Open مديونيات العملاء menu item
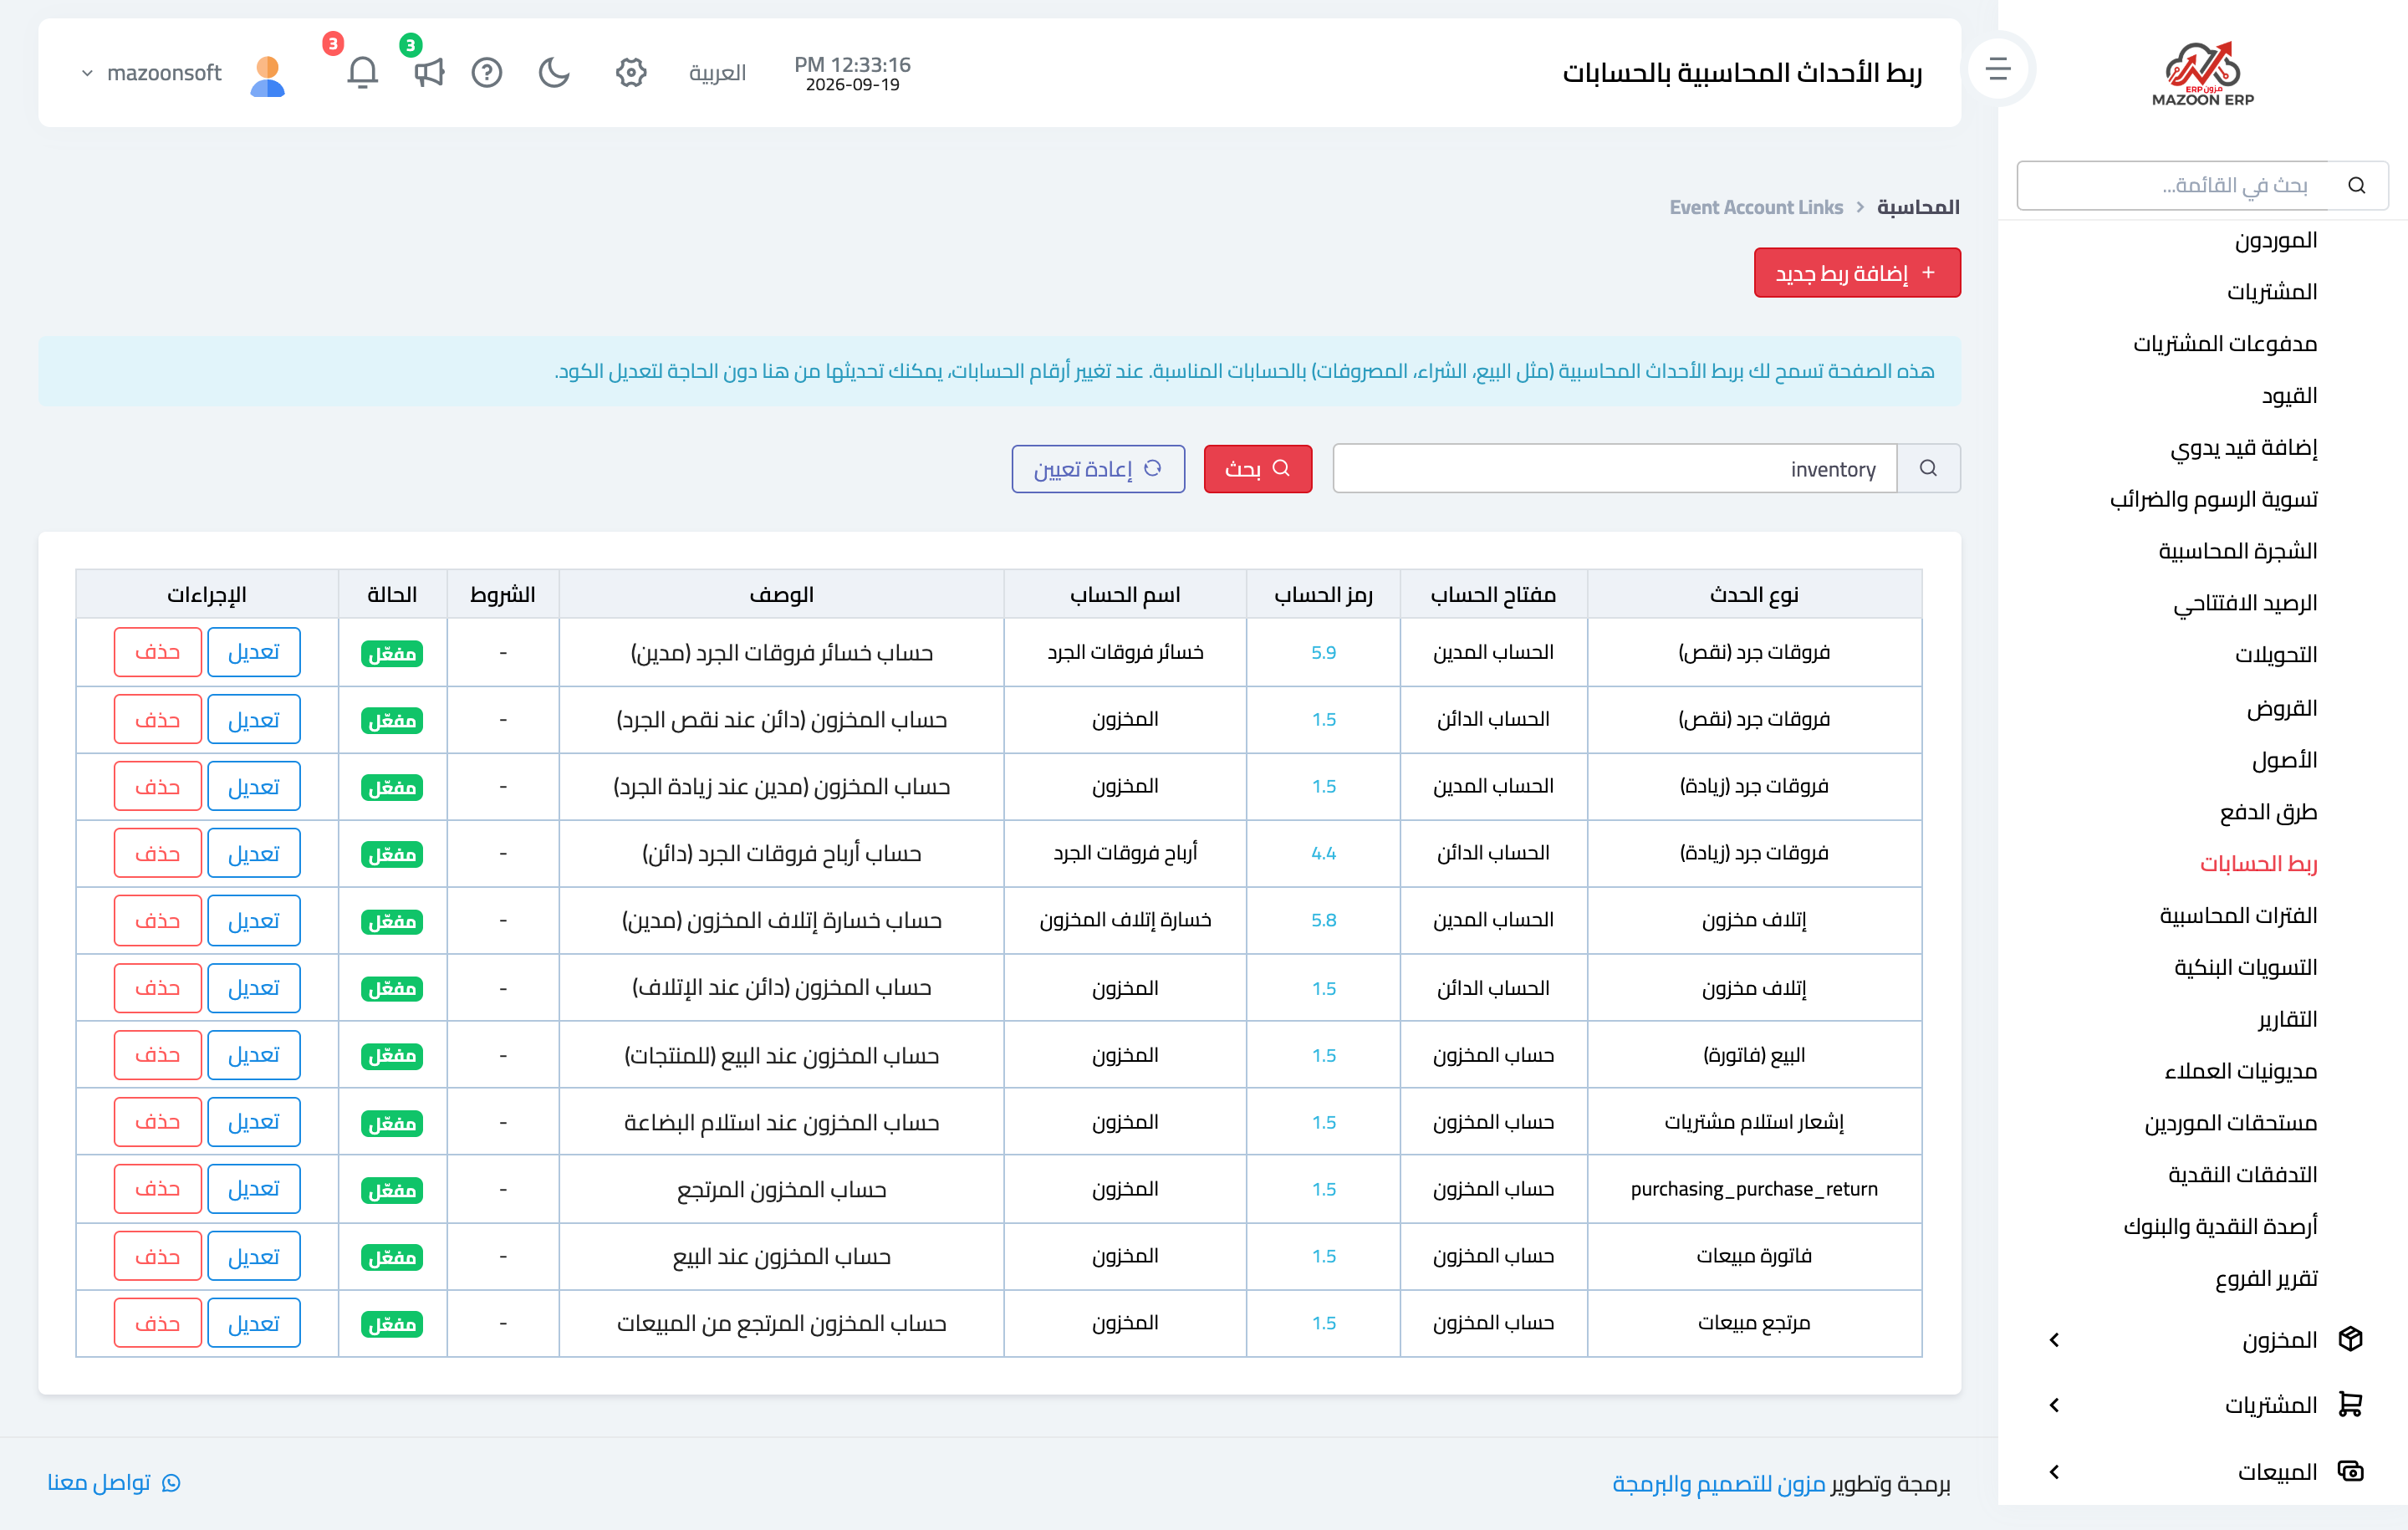 2240,1072
